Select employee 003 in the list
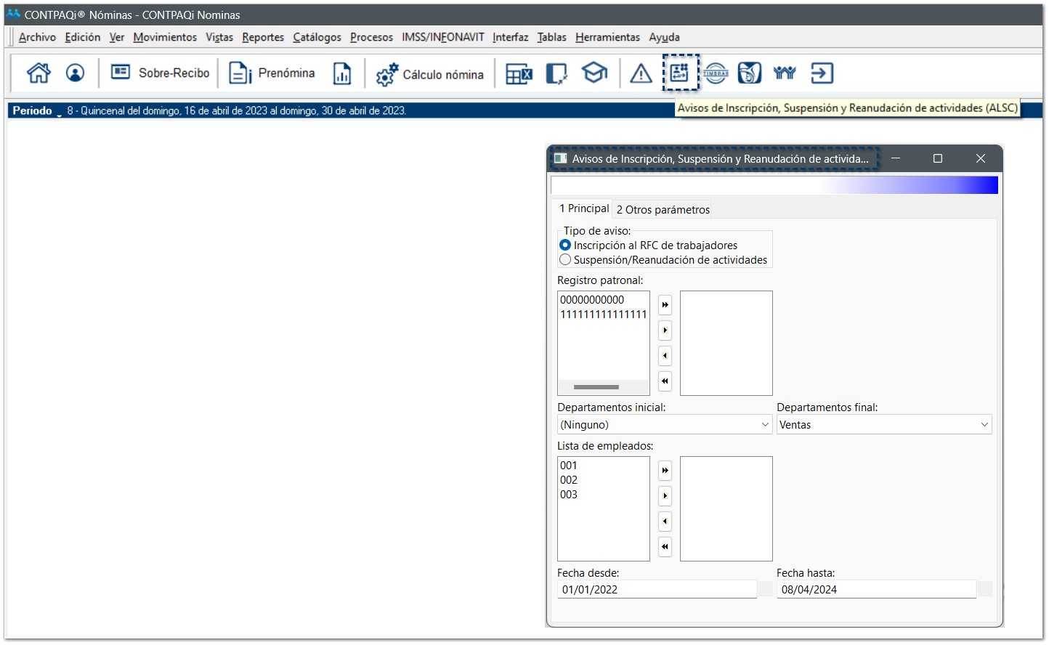The height and width of the screenshot is (645, 1049). click(569, 495)
